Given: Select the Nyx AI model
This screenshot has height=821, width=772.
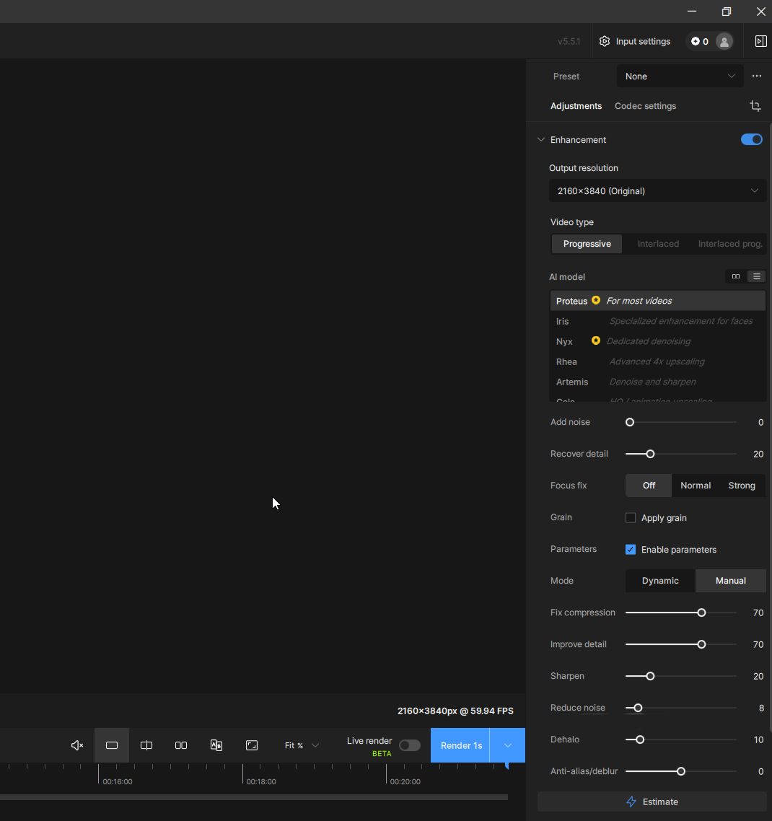Looking at the screenshot, I should point(658,341).
